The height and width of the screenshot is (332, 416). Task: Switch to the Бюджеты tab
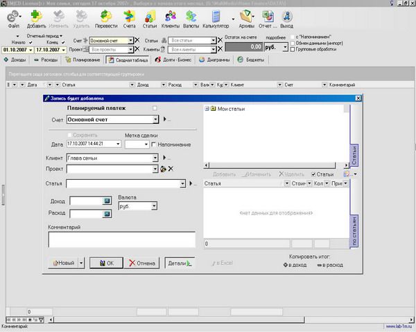[258, 59]
